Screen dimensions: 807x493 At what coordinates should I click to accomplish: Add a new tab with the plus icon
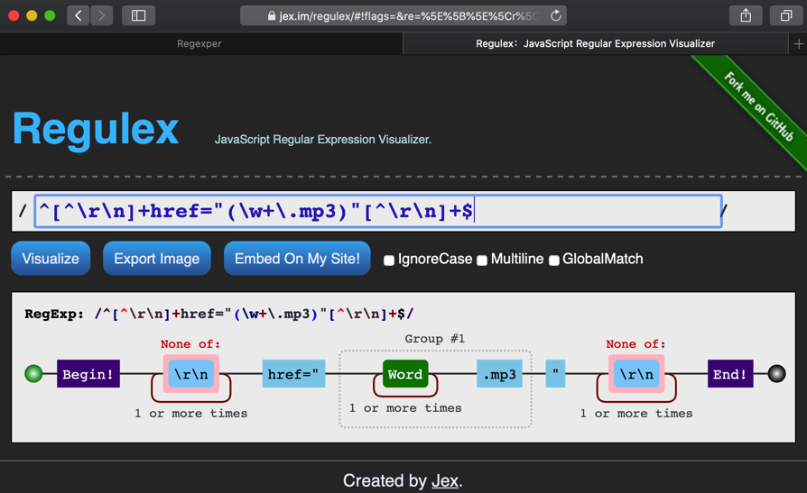798,44
